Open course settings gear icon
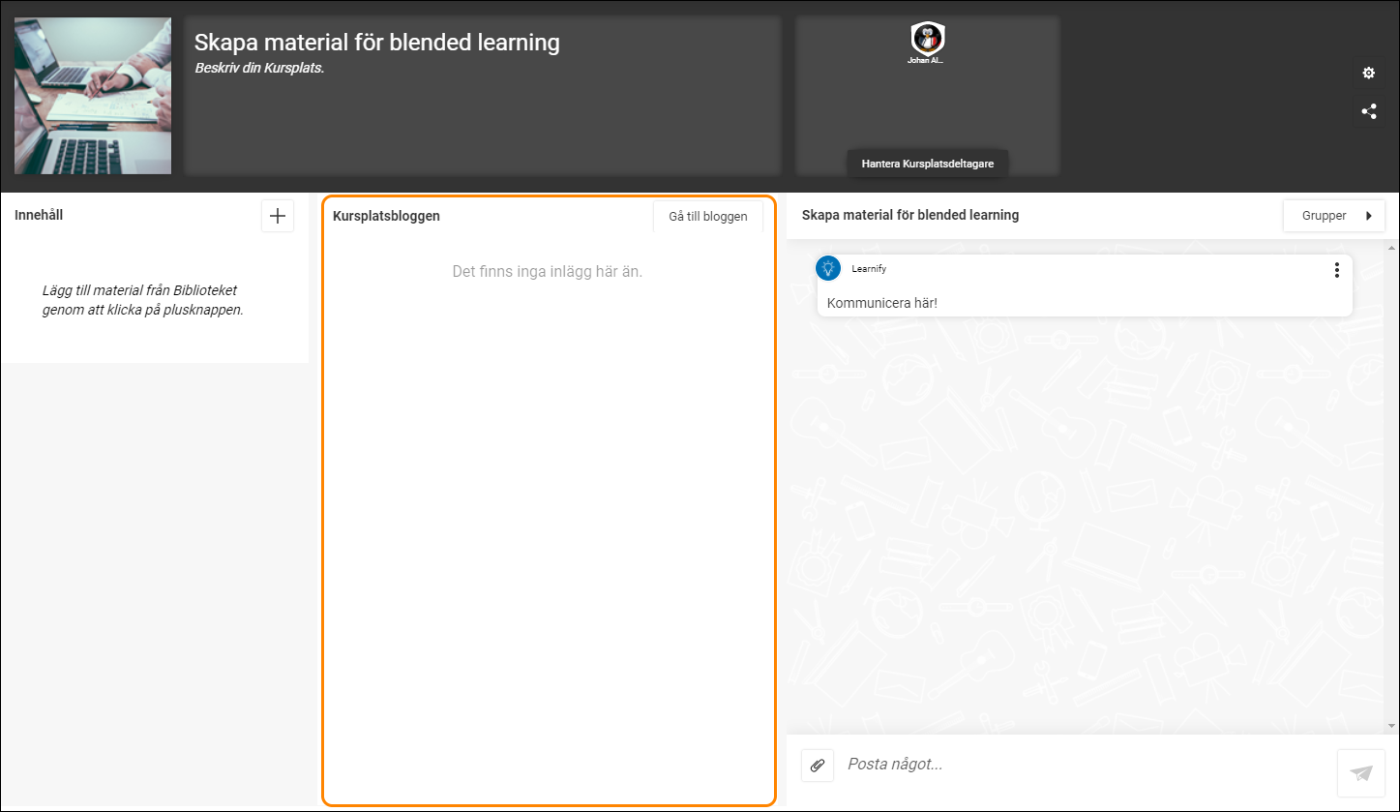The width and height of the screenshot is (1400, 812). 1368,74
